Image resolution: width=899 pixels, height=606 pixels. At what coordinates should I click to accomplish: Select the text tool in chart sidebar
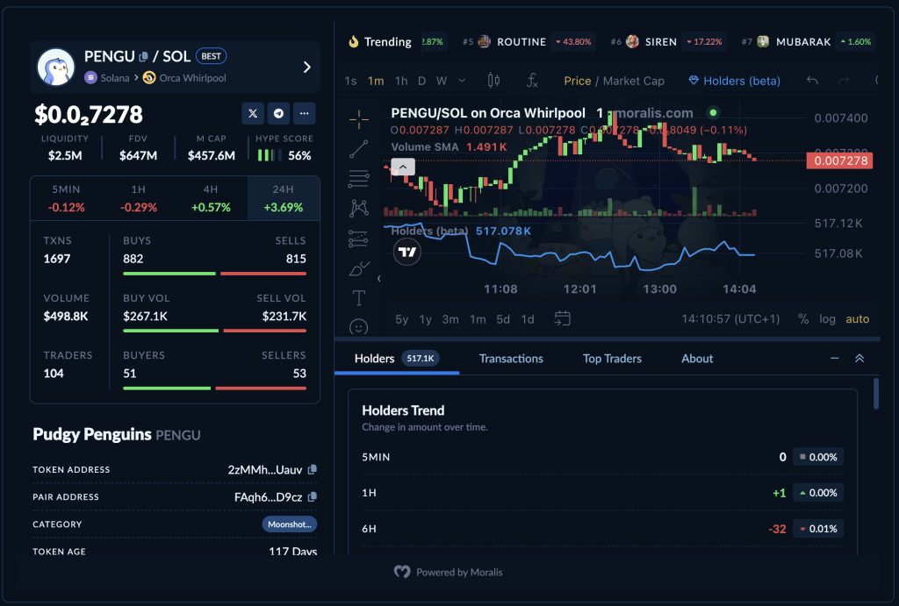[359, 298]
